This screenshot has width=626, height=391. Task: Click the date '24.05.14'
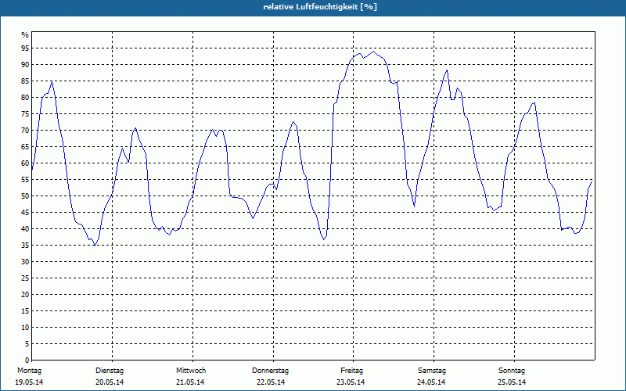(x=431, y=382)
